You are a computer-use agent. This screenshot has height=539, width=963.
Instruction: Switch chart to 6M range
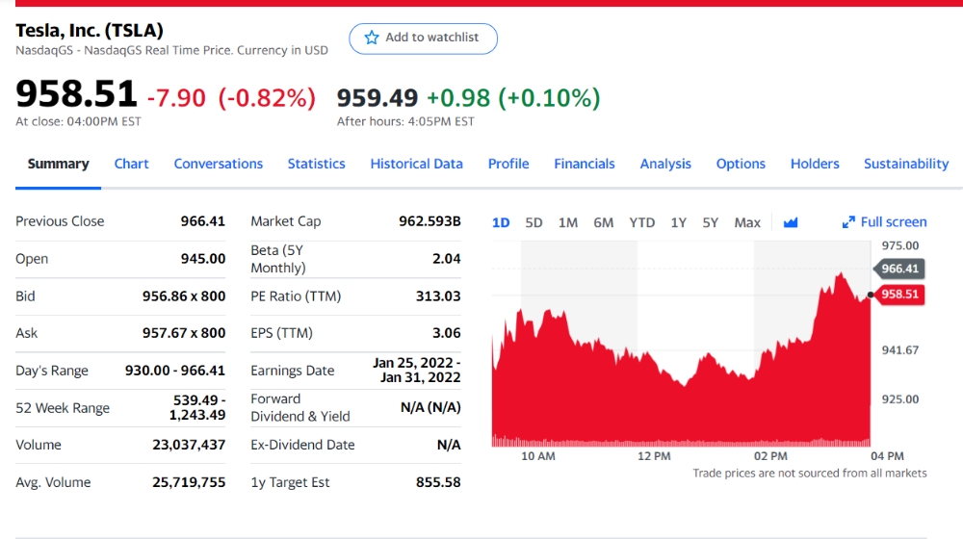coord(603,222)
